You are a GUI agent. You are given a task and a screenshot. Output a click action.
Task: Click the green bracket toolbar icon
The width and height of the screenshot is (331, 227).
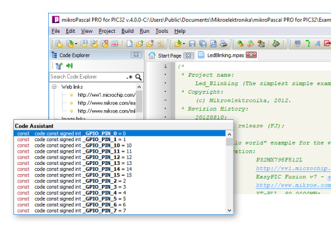[308, 43]
